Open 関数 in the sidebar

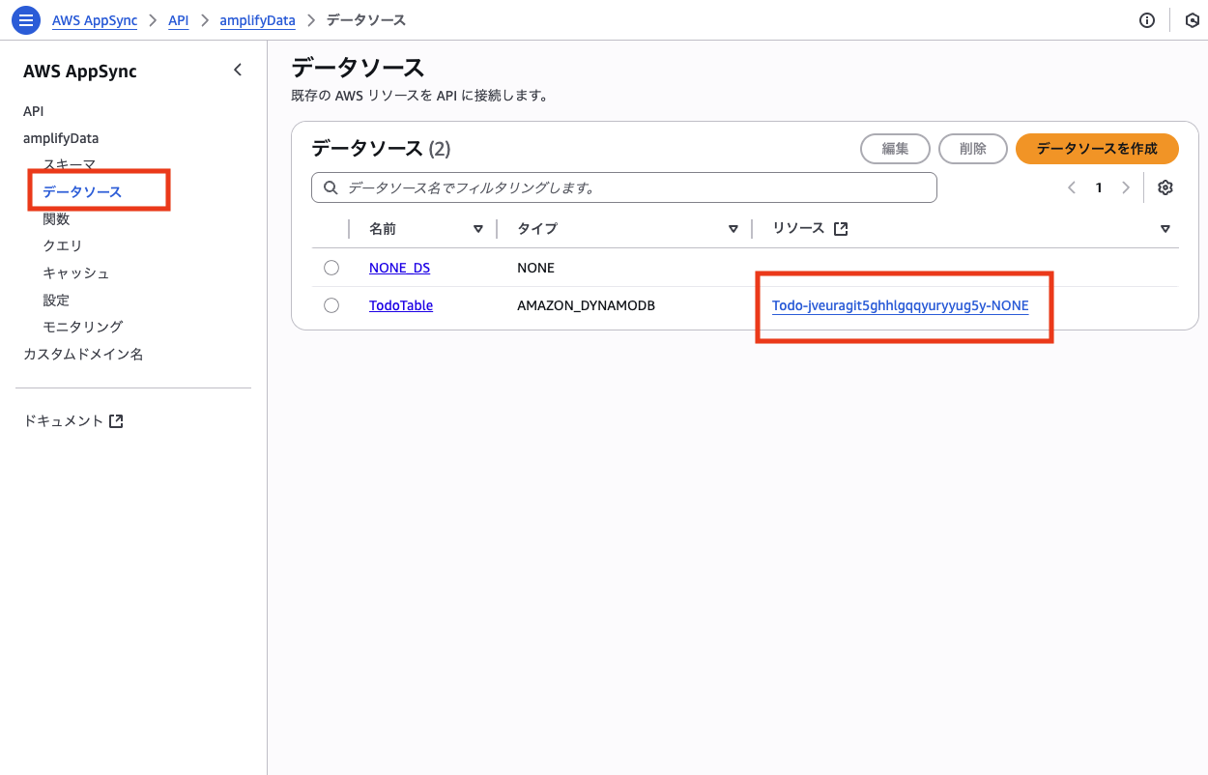coord(56,218)
